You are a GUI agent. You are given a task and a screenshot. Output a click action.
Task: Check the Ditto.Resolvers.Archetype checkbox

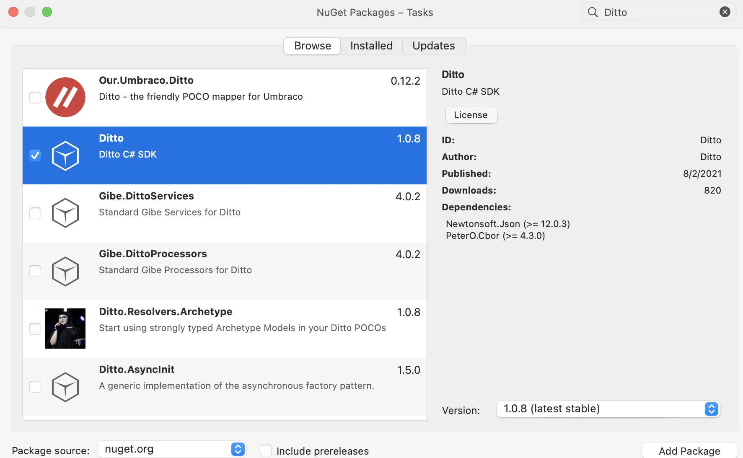pyautogui.click(x=35, y=329)
